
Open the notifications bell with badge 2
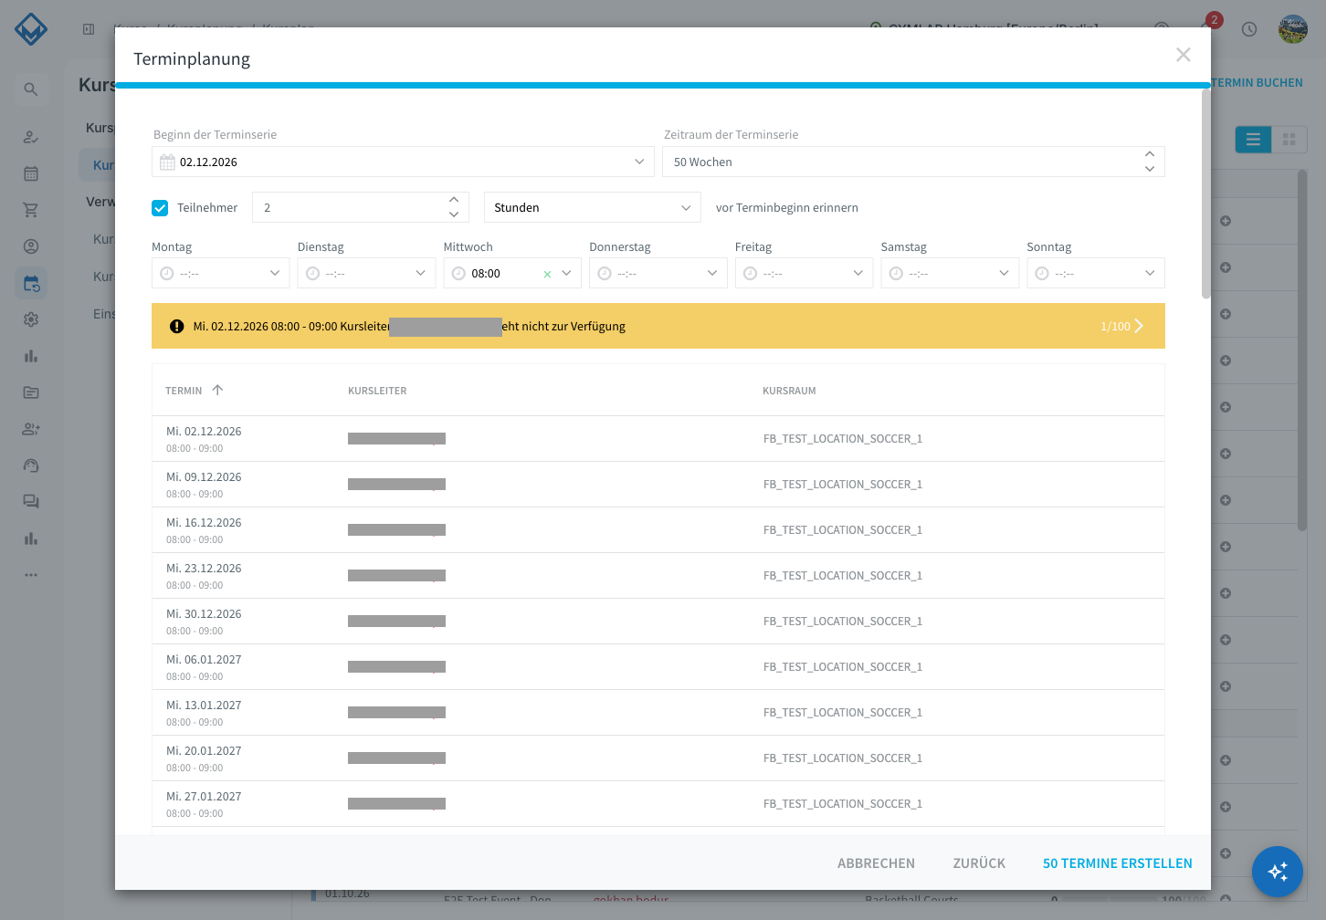1208,27
